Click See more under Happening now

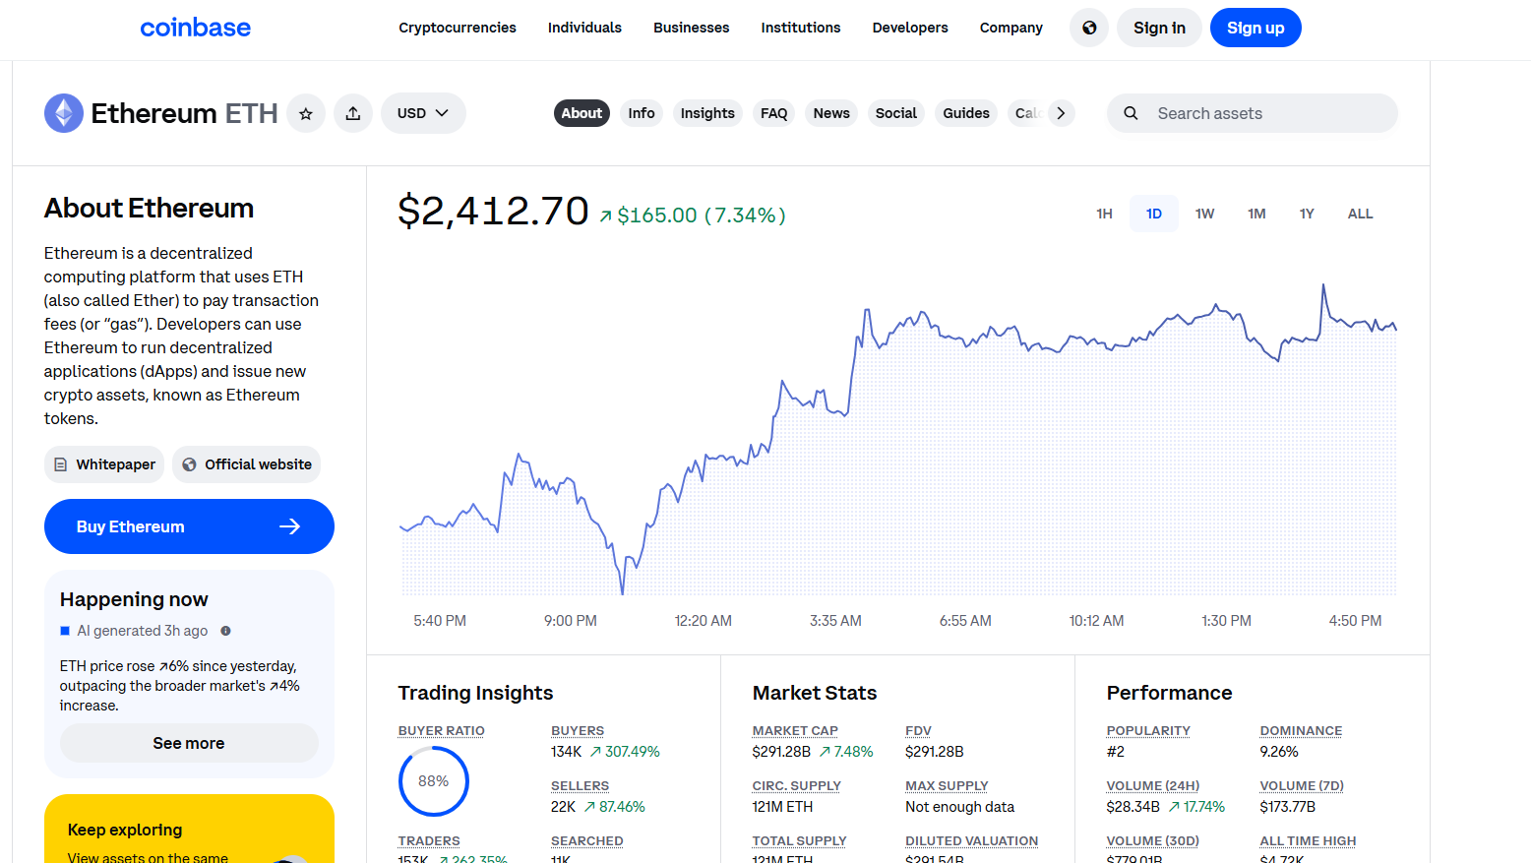189,743
